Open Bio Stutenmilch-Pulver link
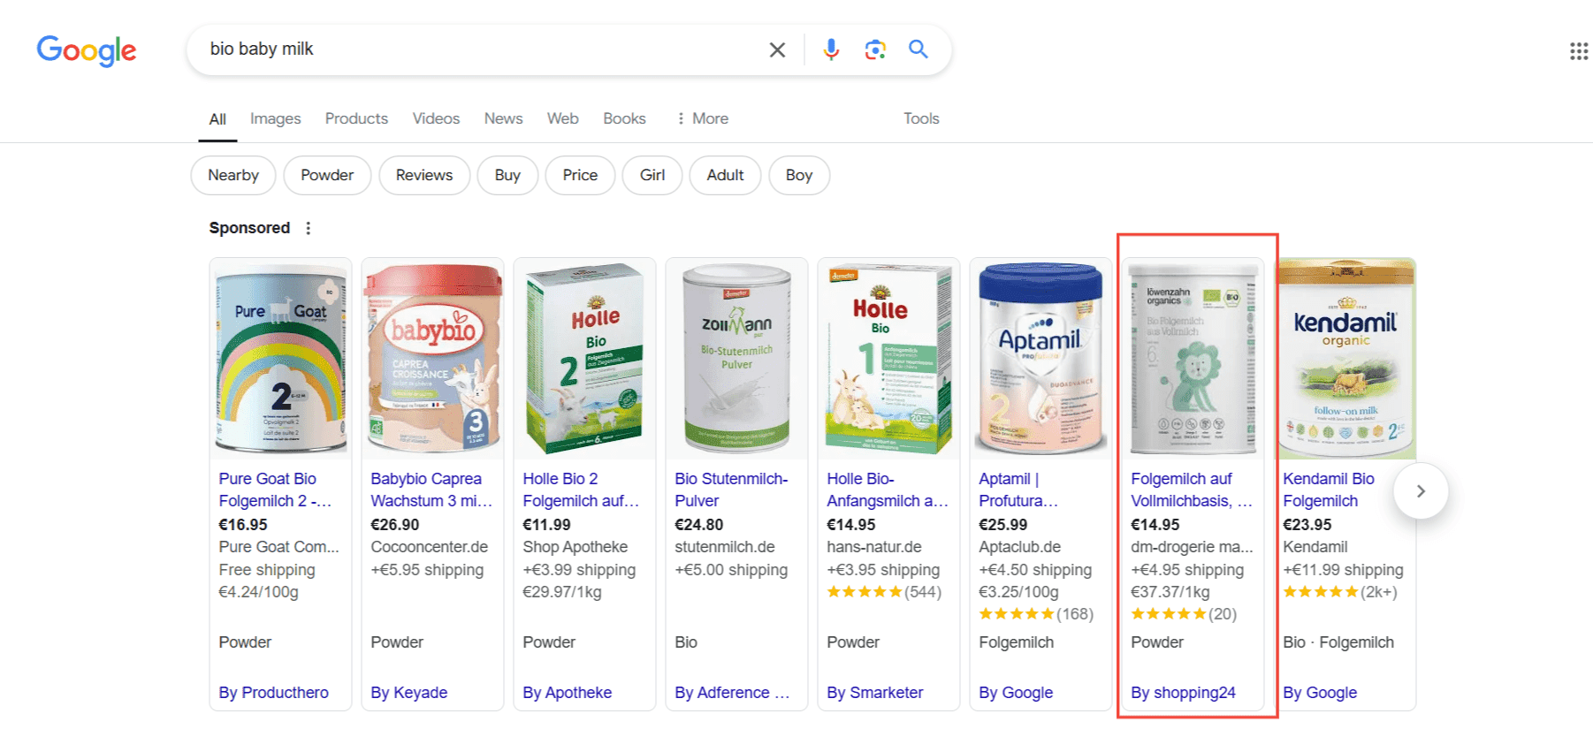 click(731, 490)
